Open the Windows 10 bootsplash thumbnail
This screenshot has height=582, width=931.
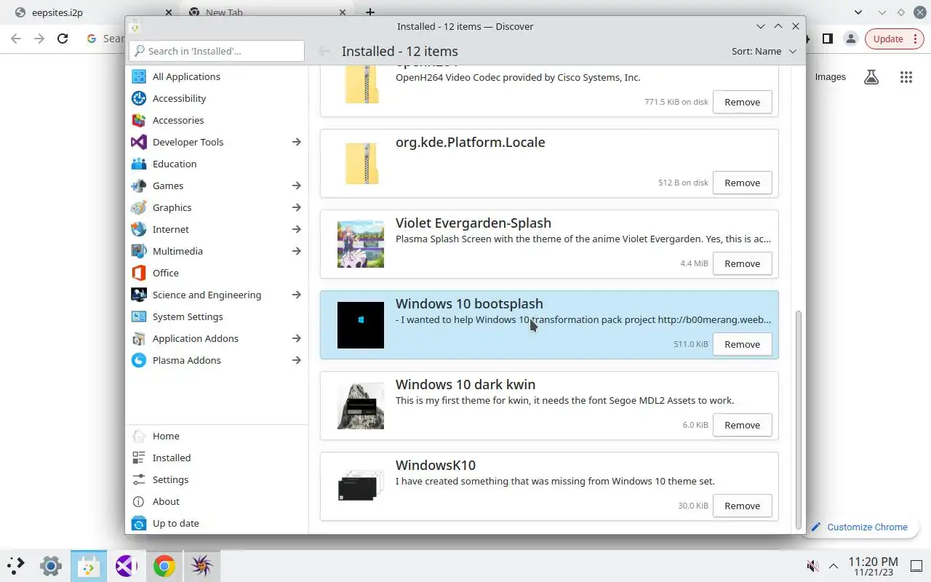[x=361, y=325]
